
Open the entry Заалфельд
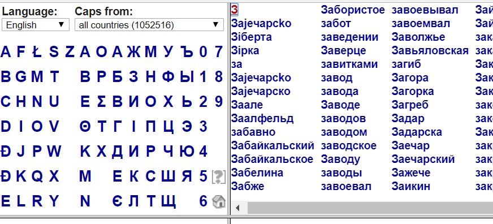(x=262, y=119)
